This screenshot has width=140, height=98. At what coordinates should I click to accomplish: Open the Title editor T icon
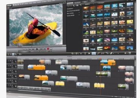[x=85, y=54]
